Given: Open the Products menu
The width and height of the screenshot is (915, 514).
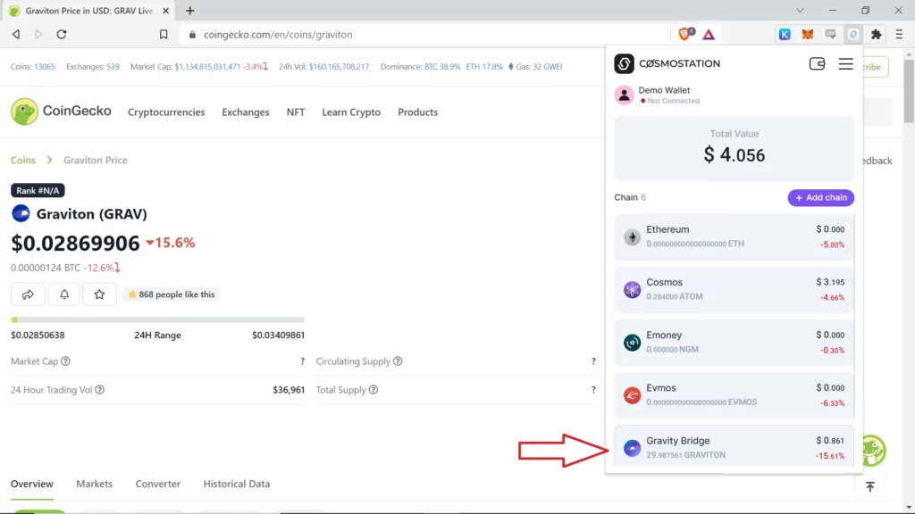Looking at the screenshot, I should 418,112.
